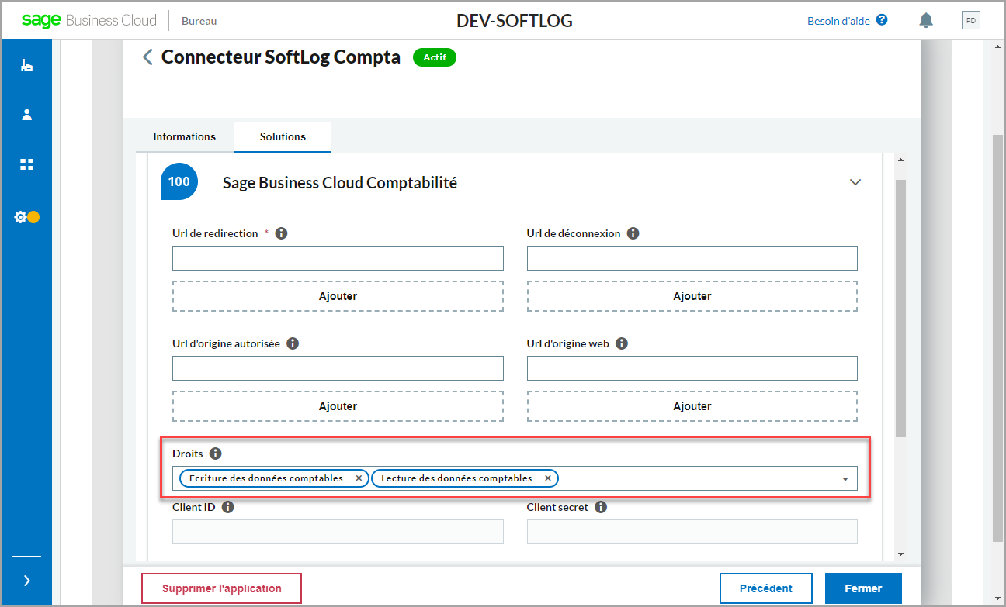Click Ajouter under Url d'origine web
The width and height of the screenshot is (1006, 607).
692,406
